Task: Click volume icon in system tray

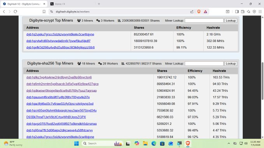Action: tap(246, 143)
